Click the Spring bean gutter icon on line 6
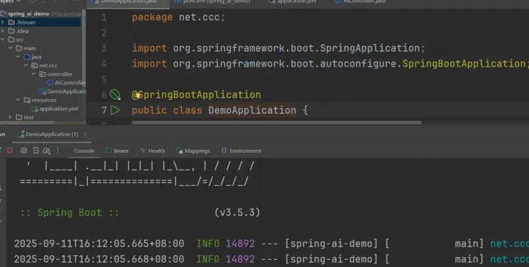The image size is (529, 267). click(x=116, y=95)
